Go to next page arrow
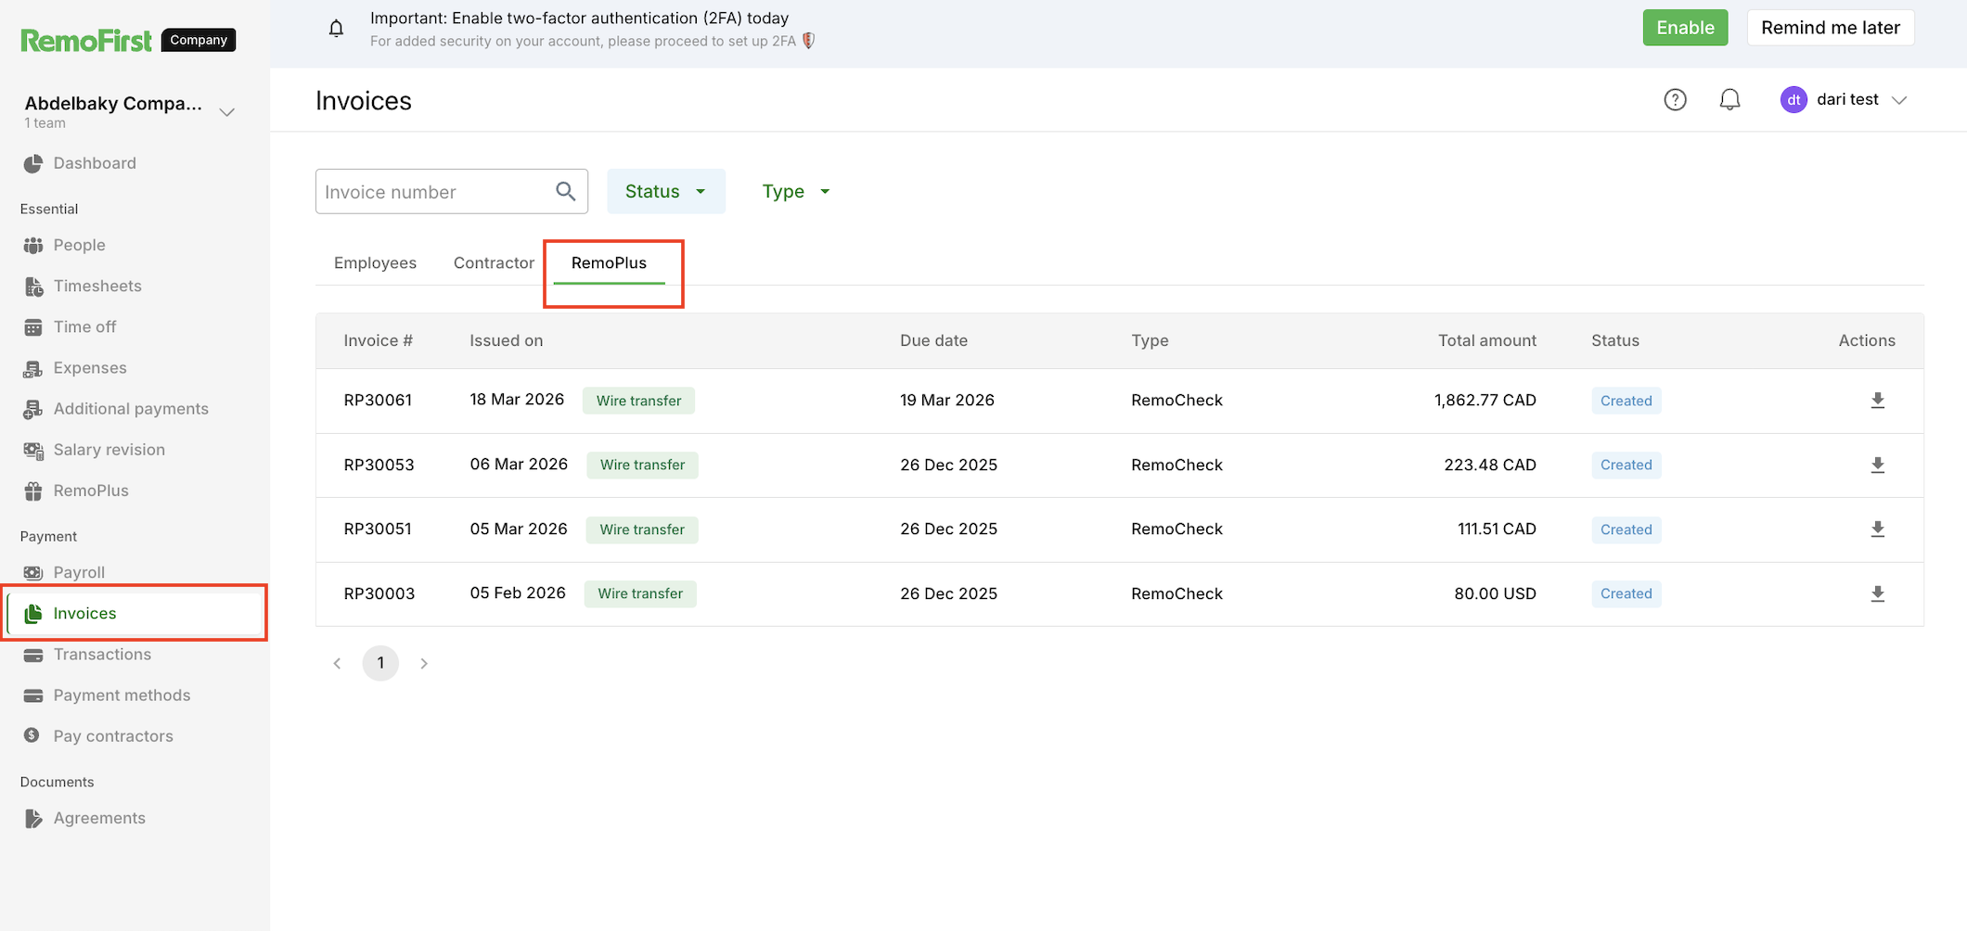This screenshot has height=931, width=1967. [424, 663]
